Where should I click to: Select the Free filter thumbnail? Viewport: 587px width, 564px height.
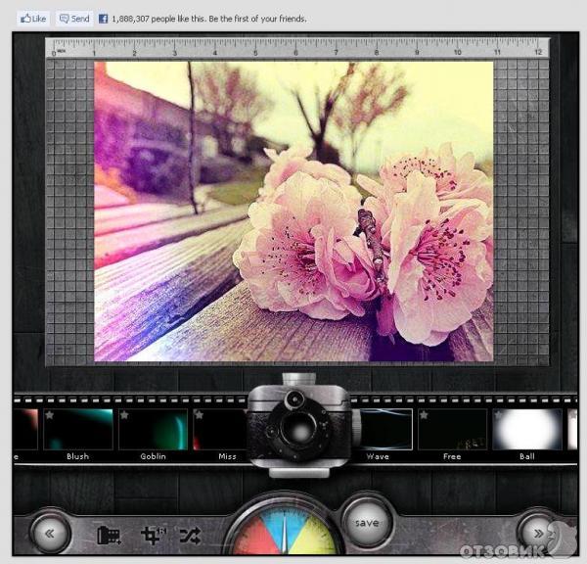[x=452, y=430]
